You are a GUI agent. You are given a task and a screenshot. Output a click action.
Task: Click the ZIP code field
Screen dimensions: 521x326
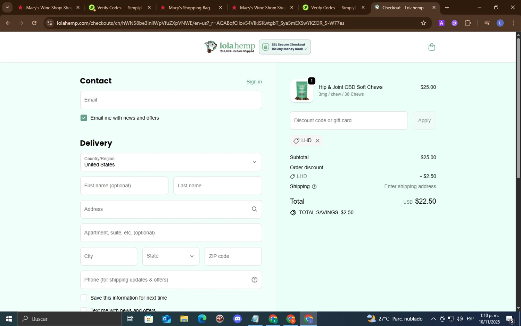tap(233, 256)
